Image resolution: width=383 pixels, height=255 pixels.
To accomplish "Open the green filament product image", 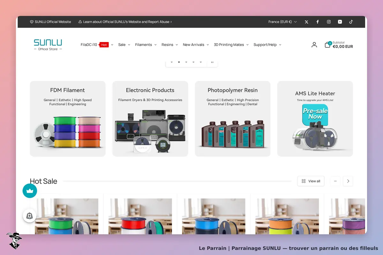I will pyautogui.click(x=66, y=216).
